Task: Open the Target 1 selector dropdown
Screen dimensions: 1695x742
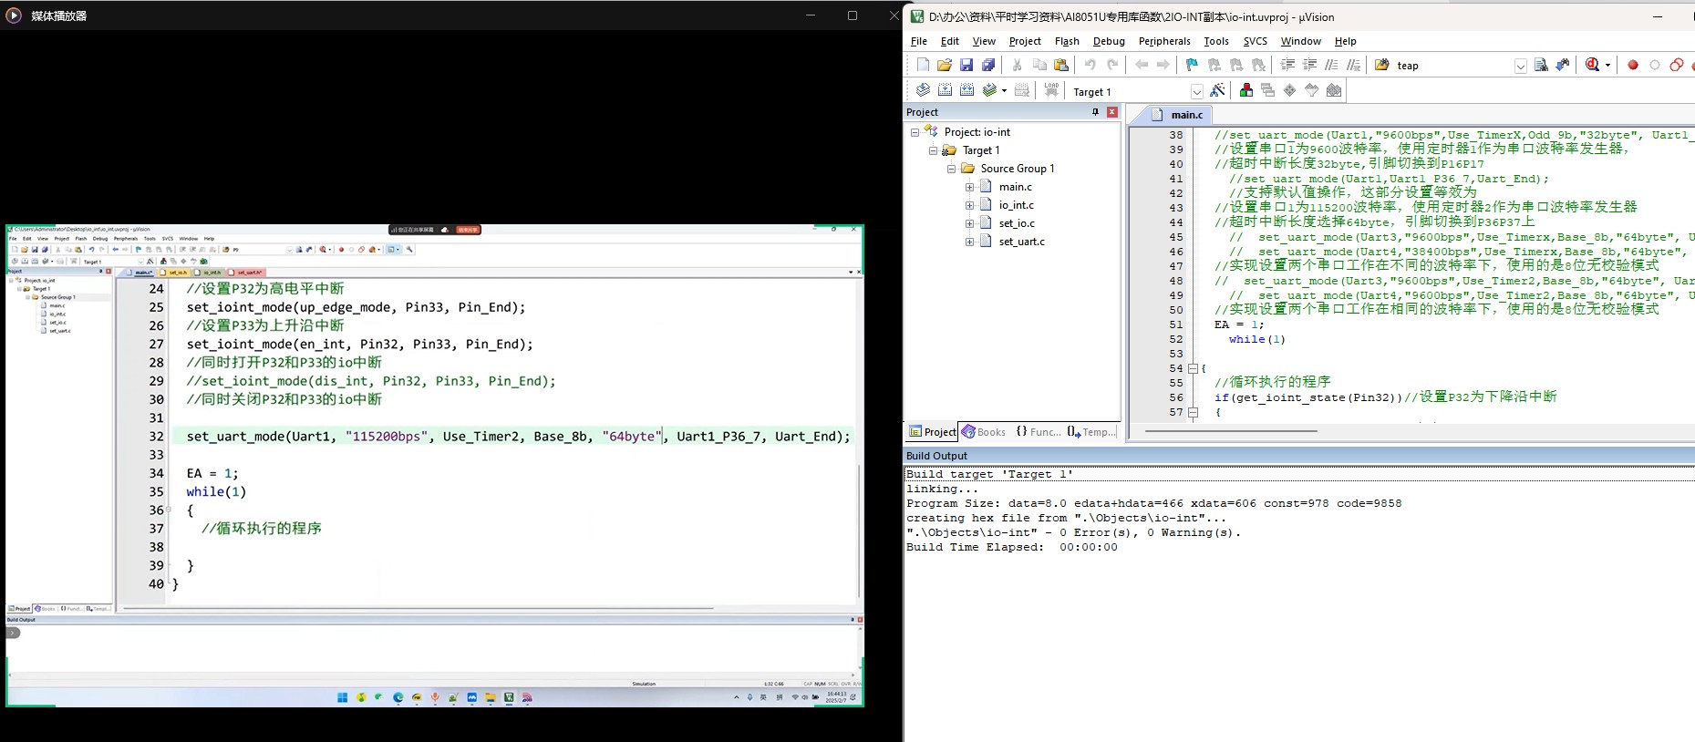Action: click(x=1196, y=91)
